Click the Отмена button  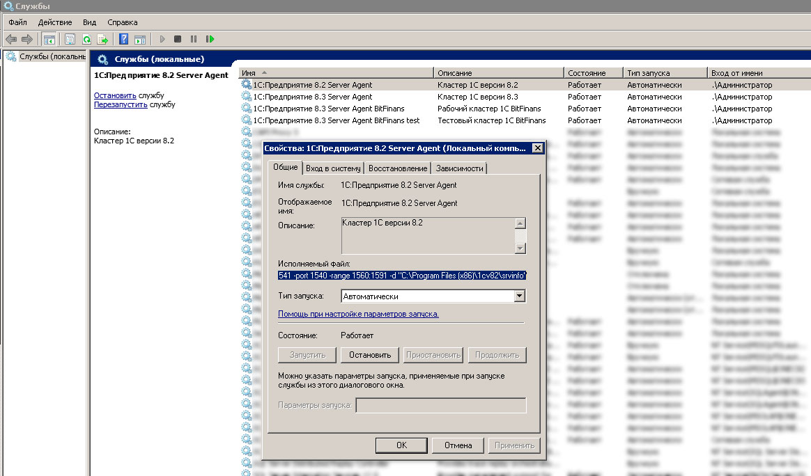pyautogui.click(x=458, y=445)
